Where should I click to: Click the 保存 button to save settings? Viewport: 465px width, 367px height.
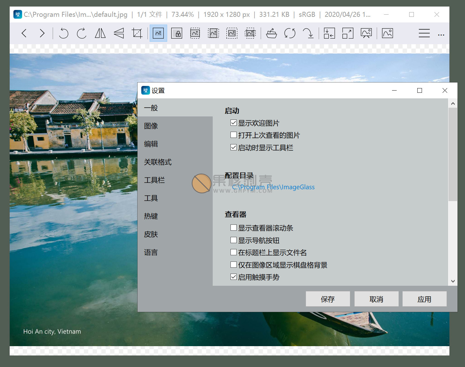328,299
